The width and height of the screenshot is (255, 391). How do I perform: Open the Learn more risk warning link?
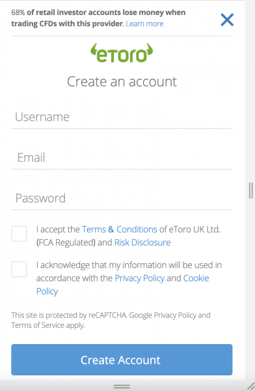click(x=144, y=23)
